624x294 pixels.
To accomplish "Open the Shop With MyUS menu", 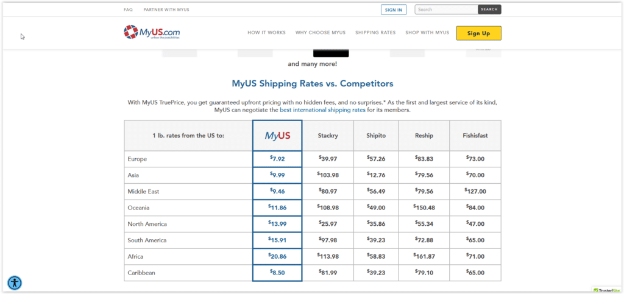I will coord(427,33).
